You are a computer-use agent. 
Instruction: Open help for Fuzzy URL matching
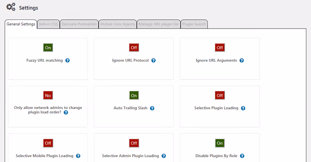(x=68, y=60)
